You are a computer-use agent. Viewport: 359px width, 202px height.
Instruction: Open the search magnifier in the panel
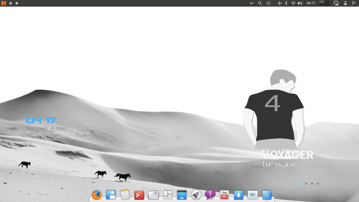click(x=260, y=3)
